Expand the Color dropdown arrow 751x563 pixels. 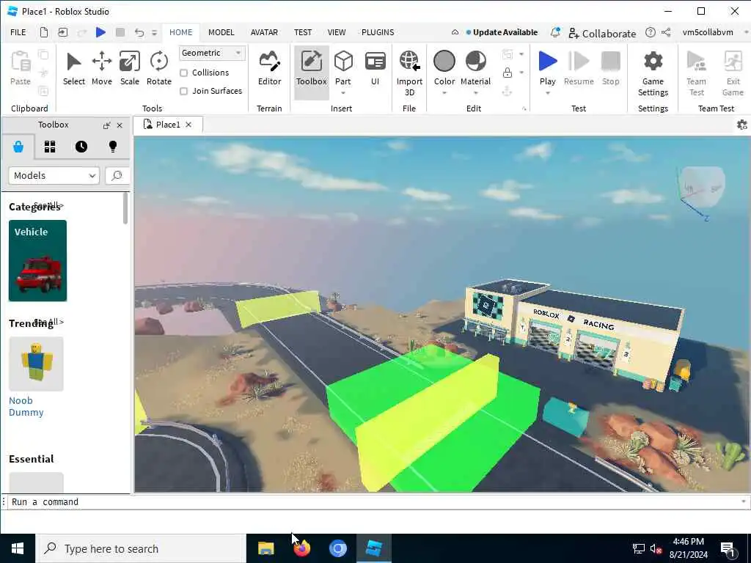pos(444,93)
